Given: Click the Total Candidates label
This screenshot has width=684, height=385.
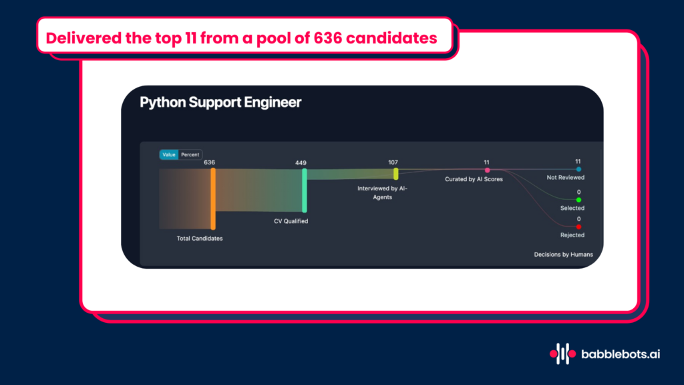Looking at the screenshot, I should 200,239.
